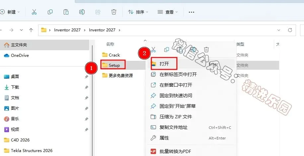The height and width of the screenshot is (156, 304).
Task: Click the Rename icon in top toolbar
Action: pyautogui.click(x=82, y=12)
